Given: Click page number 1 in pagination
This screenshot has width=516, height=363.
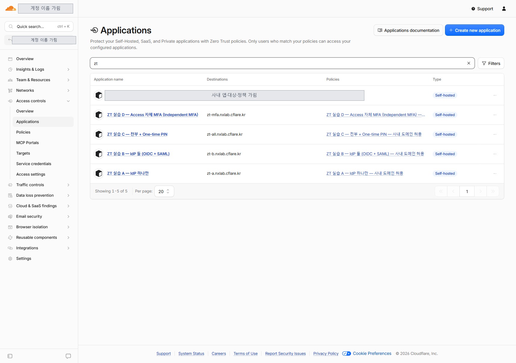Looking at the screenshot, I should pos(467,191).
